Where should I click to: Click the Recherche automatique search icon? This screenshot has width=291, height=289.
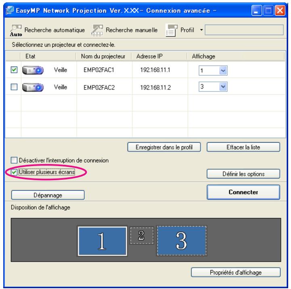tap(16, 30)
